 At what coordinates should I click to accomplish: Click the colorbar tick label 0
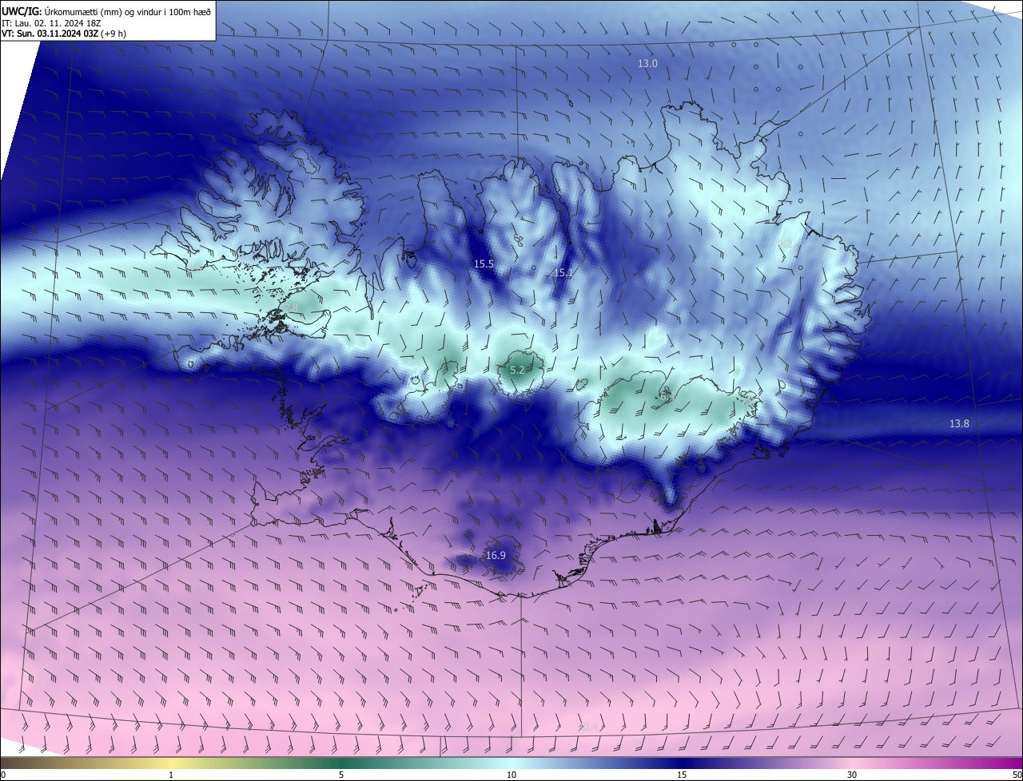(3, 775)
